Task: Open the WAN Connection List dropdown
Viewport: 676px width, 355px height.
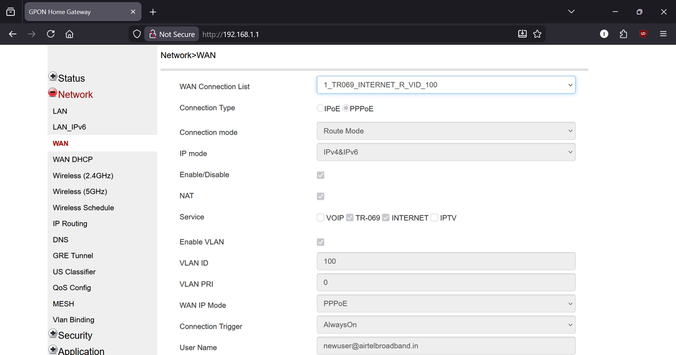Action: tap(446, 85)
